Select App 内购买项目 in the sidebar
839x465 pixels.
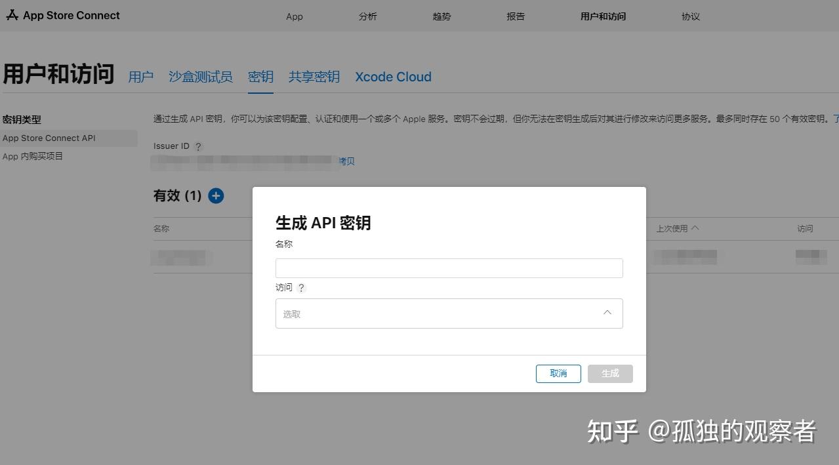(33, 156)
